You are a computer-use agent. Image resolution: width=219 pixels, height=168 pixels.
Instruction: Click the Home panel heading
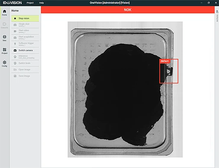click(x=15, y=11)
